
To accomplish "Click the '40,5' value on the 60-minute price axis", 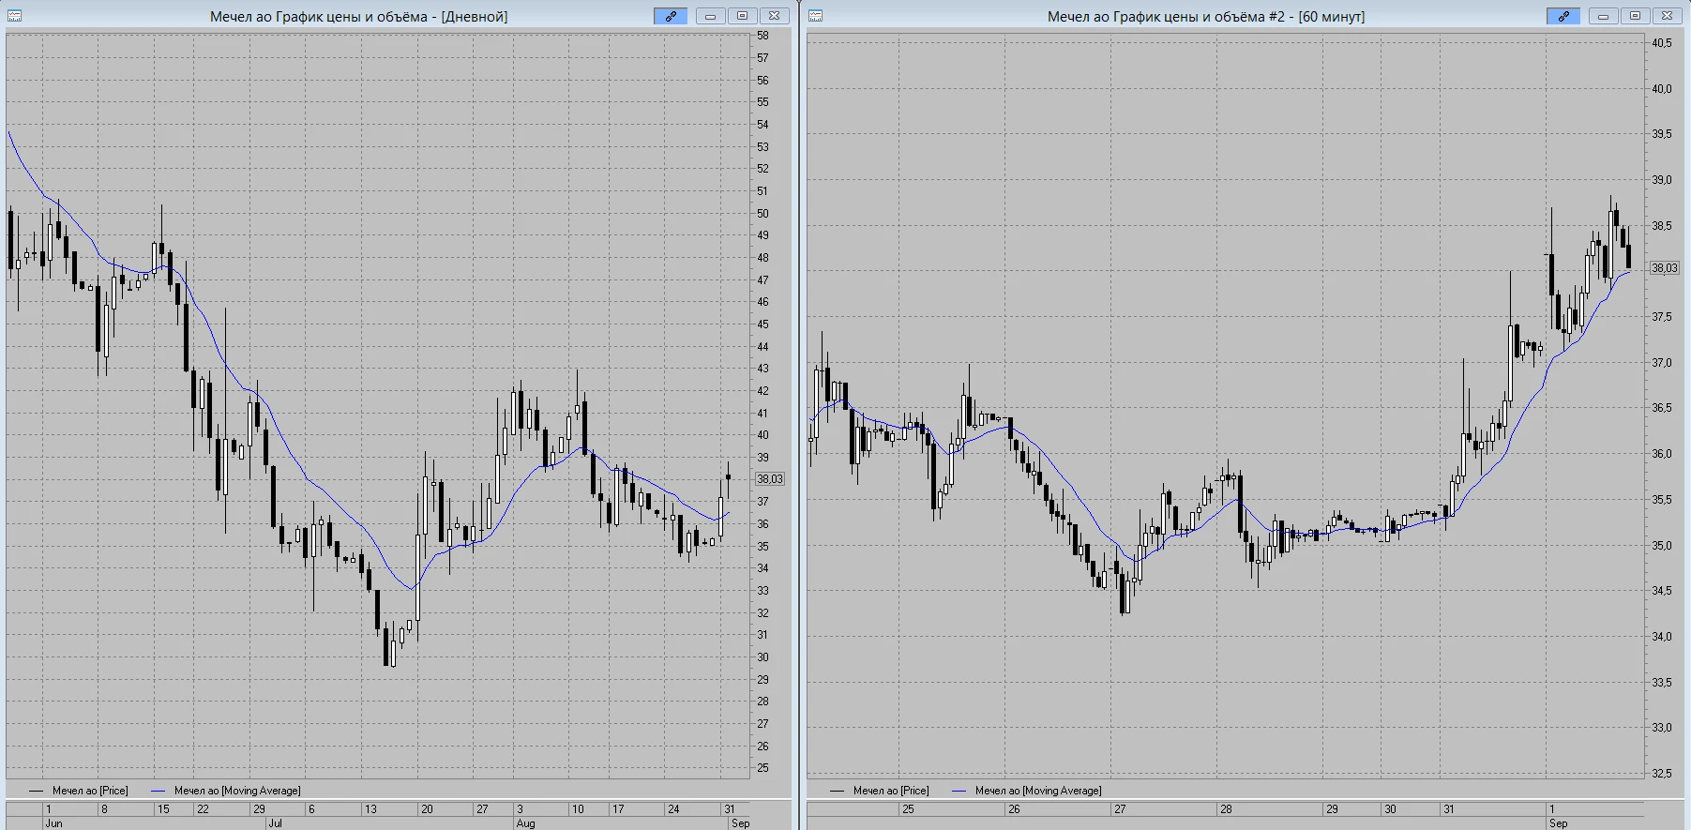I will tap(1662, 43).
